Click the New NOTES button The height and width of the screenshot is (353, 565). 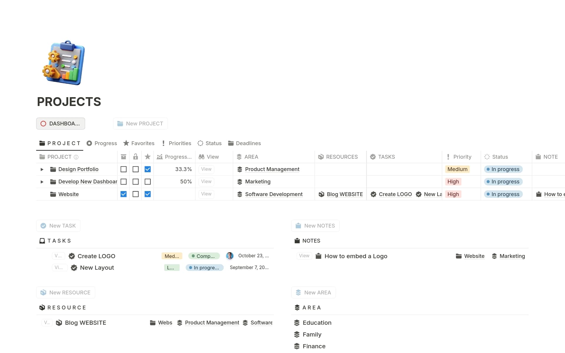coord(315,226)
